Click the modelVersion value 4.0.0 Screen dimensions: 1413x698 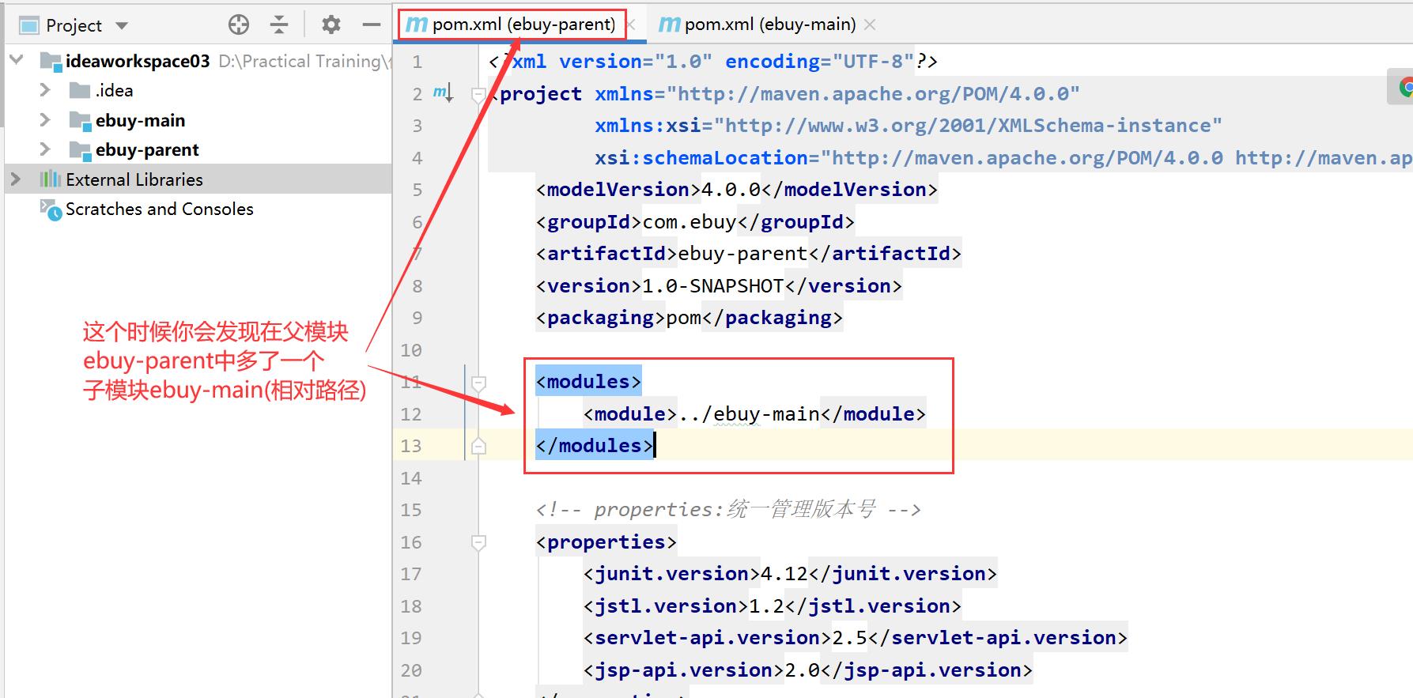731,190
